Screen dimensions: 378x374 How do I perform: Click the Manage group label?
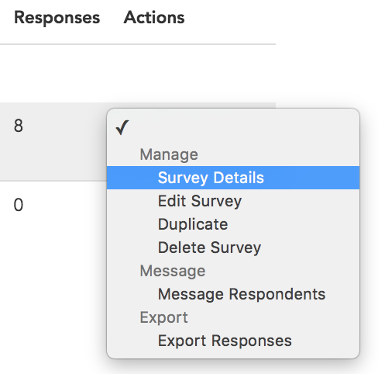click(x=169, y=154)
